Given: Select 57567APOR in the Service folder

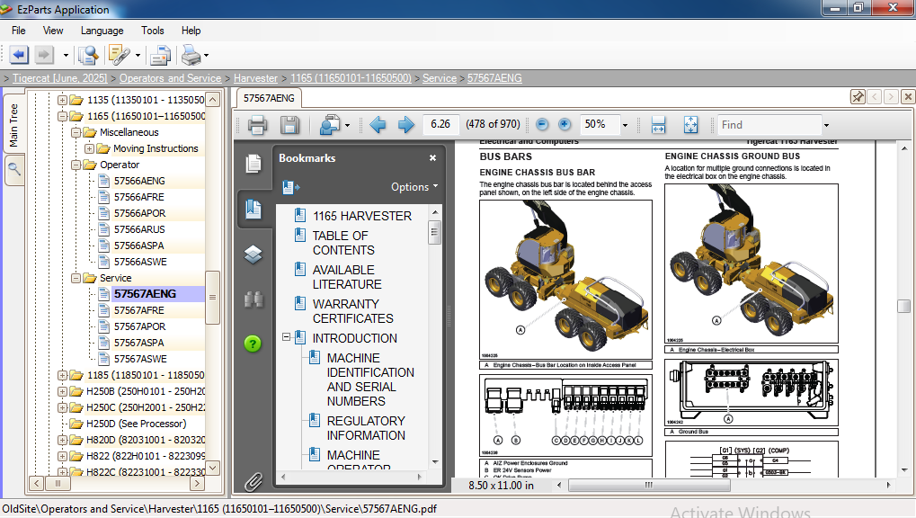Looking at the screenshot, I should pos(139,326).
